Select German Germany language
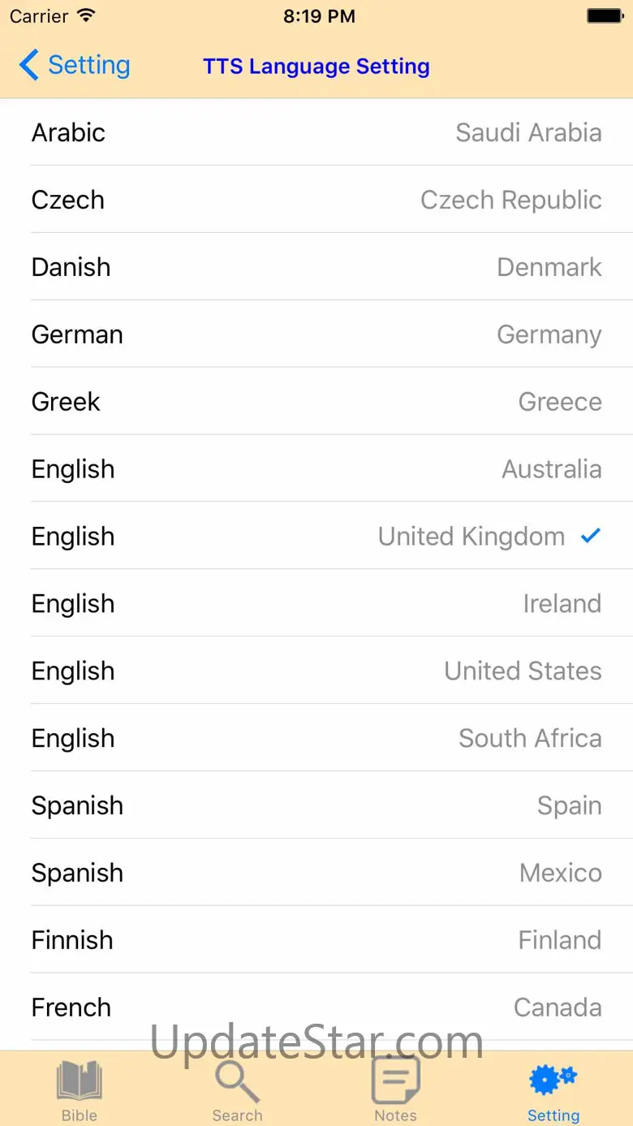 (316, 334)
